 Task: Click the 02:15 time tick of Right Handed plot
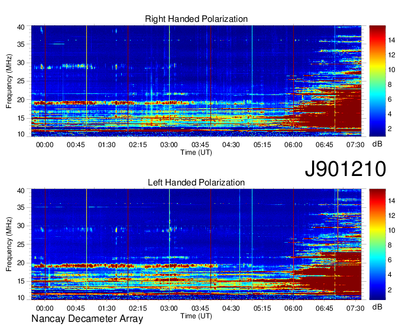[138, 145]
